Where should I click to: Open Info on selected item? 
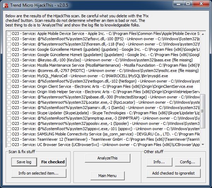coord(39,173)
